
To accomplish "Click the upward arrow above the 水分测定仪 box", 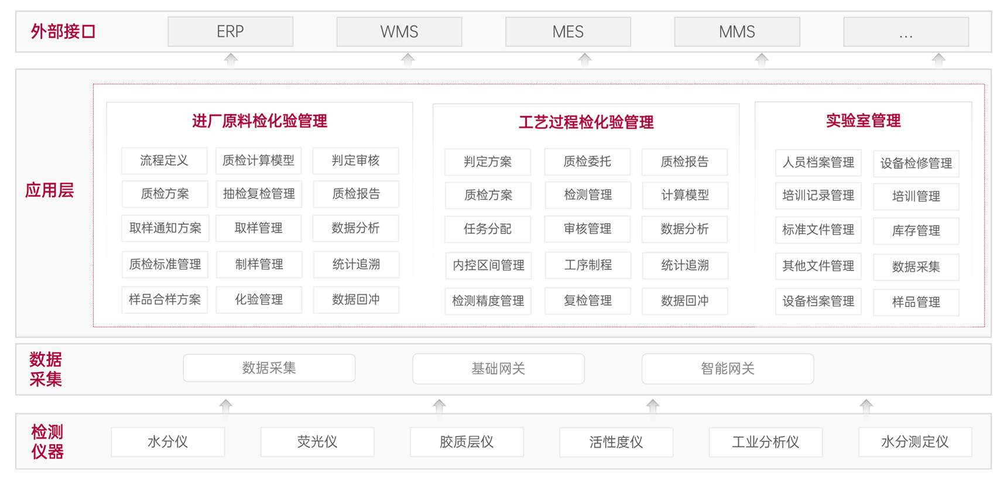I will coord(866,405).
